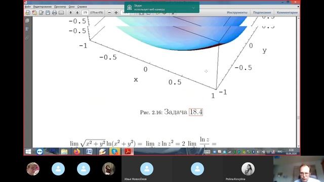
Task: Collapse the Skype notification with chevron
Action: [x=193, y=8]
